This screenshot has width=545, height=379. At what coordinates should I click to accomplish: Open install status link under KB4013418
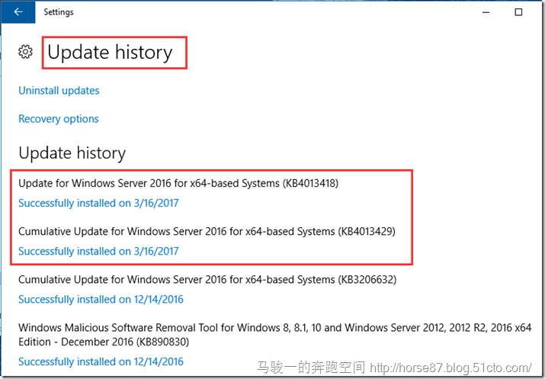click(99, 203)
